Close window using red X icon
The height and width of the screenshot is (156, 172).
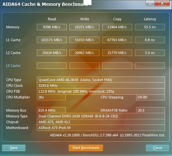pos(162,4)
